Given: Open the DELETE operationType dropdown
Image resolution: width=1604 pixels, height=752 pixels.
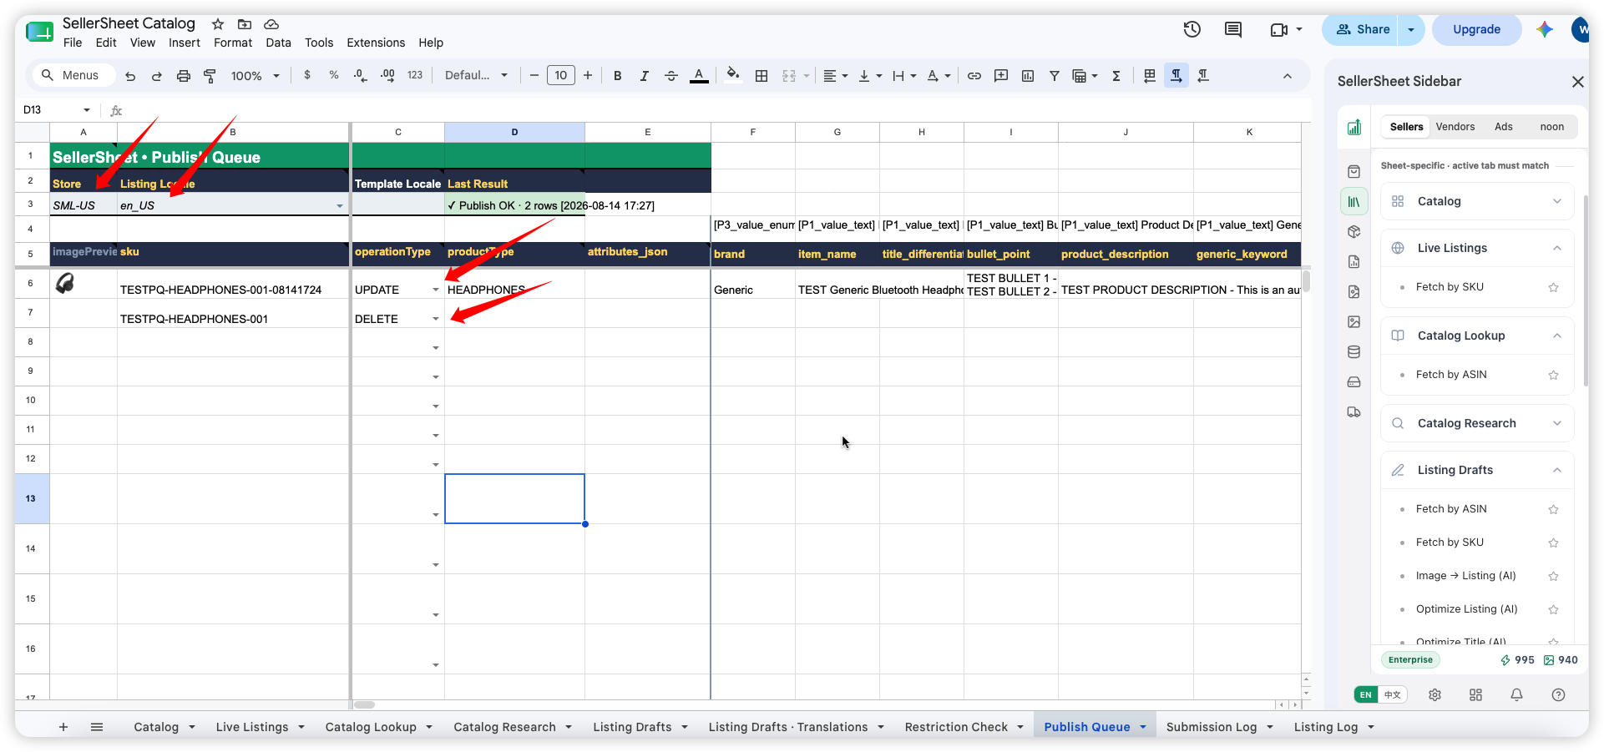Looking at the screenshot, I should (x=435, y=319).
